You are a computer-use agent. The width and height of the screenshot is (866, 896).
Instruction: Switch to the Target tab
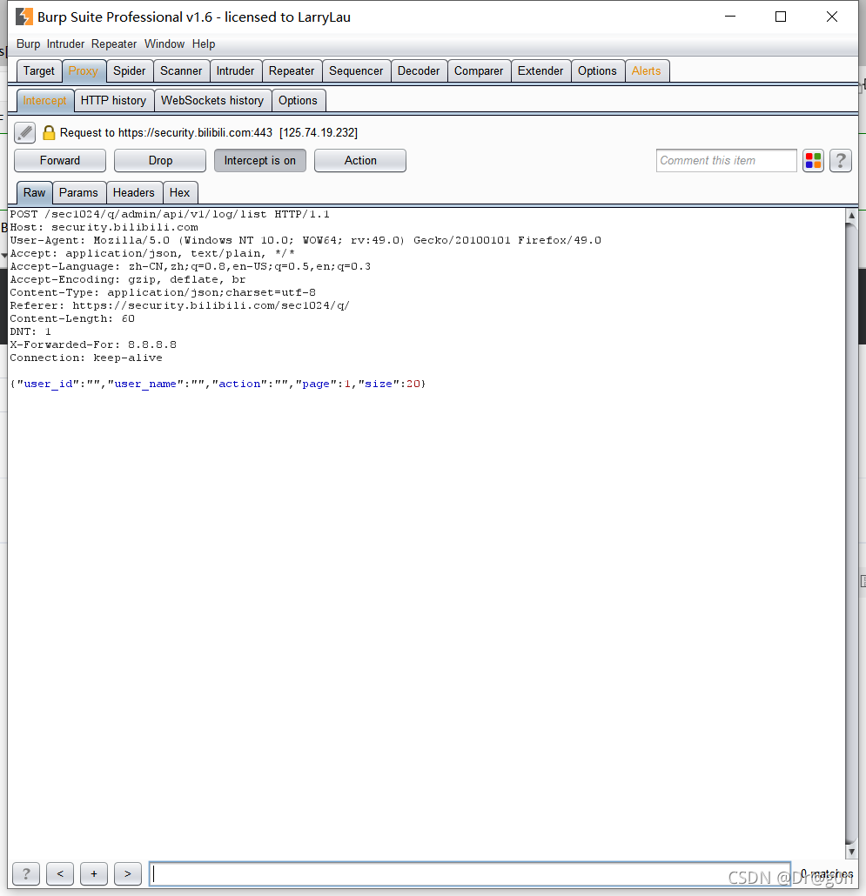point(39,70)
